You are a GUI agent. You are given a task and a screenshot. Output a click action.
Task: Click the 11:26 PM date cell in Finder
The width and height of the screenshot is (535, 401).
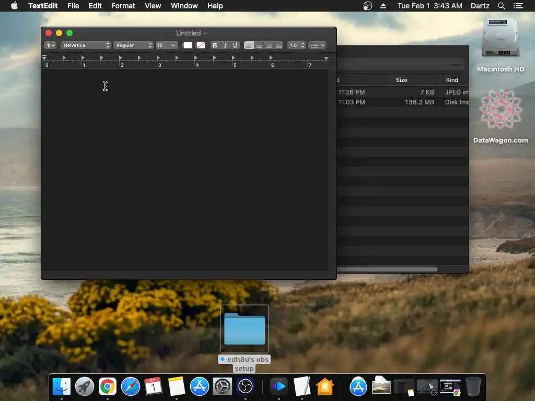tap(352, 92)
